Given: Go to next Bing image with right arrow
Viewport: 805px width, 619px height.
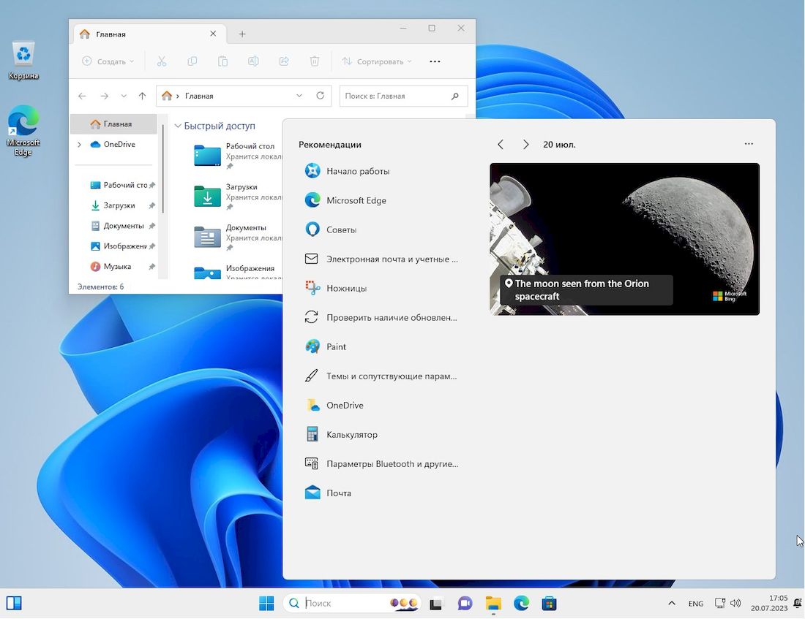Looking at the screenshot, I should coord(525,145).
